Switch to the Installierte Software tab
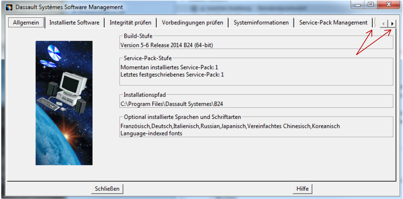This screenshot has width=403, height=199. (x=74, y=23)
